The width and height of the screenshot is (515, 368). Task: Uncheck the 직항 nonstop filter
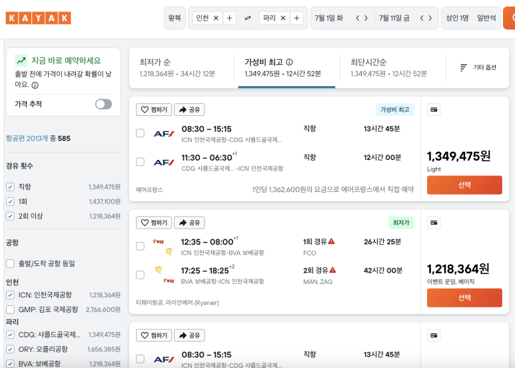10,187
